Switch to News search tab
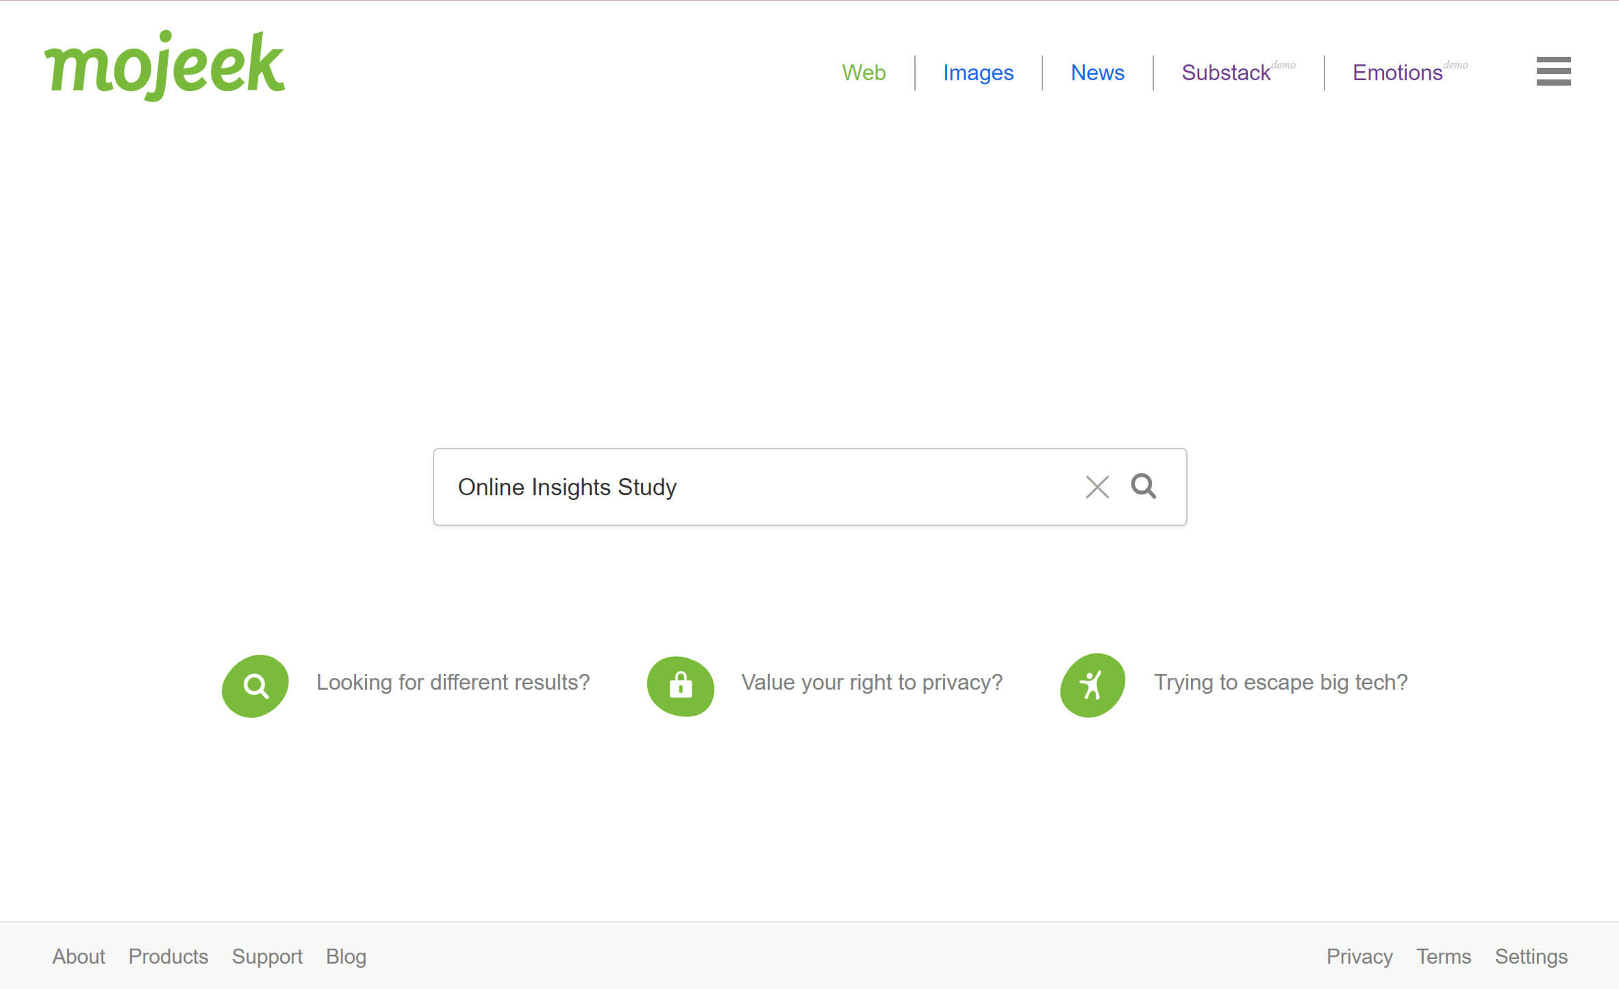 click(1097, 73)
